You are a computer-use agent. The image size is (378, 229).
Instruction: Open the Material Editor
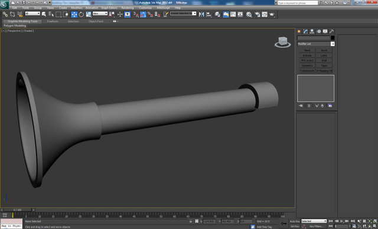click(x=249, y=14)
